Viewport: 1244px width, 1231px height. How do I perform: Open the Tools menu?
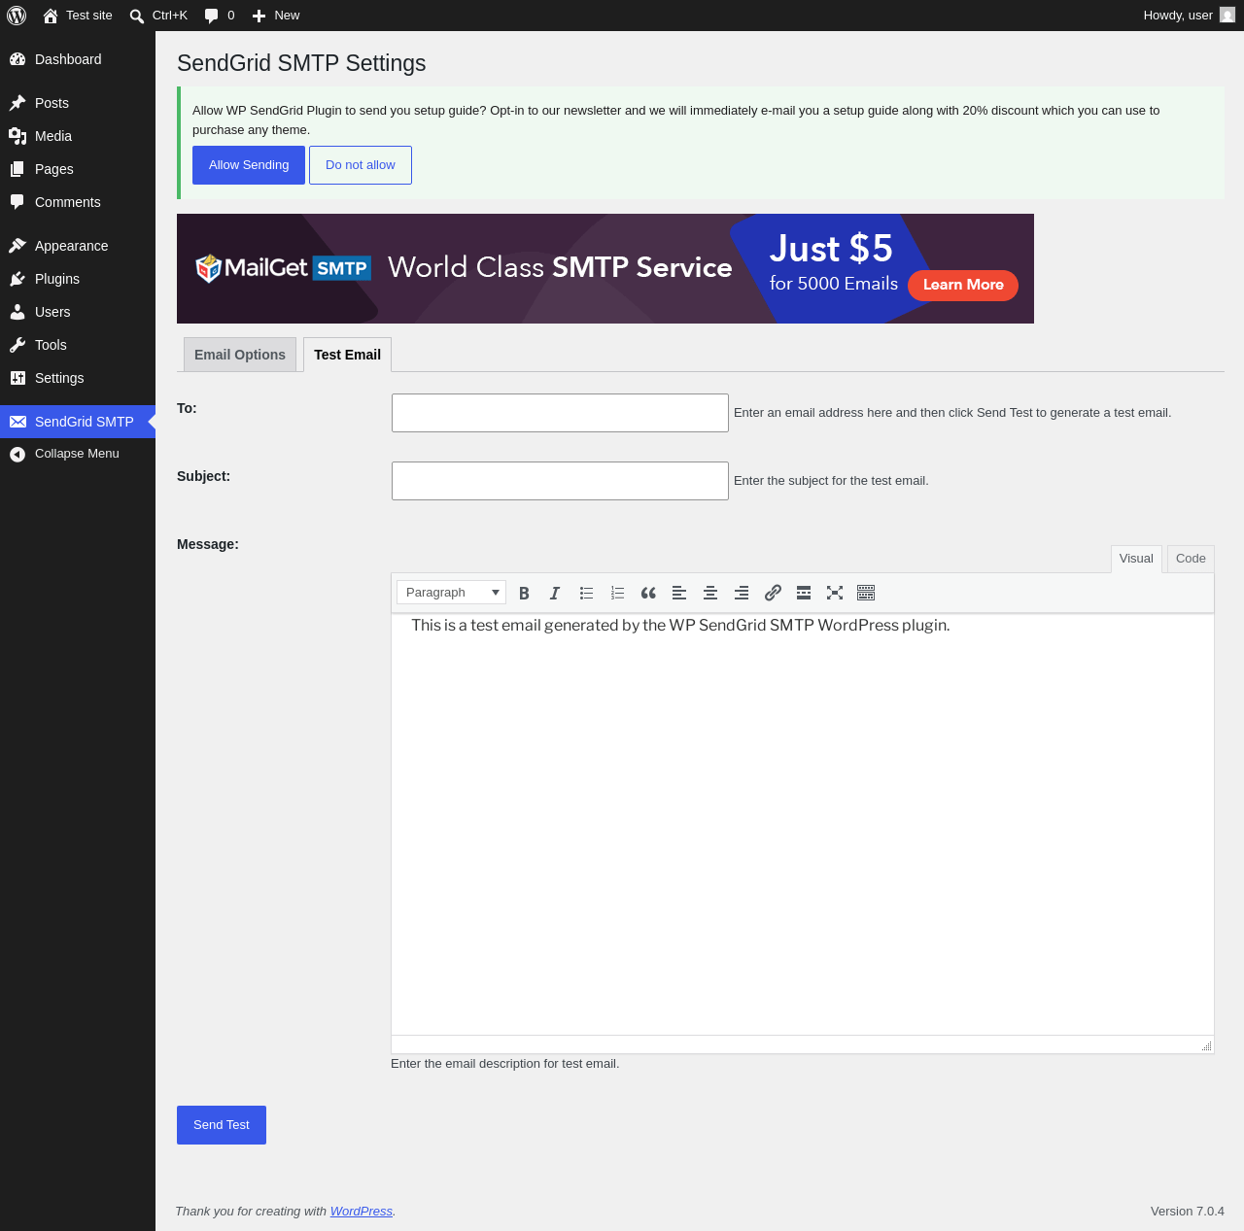(x=78, y=345)
